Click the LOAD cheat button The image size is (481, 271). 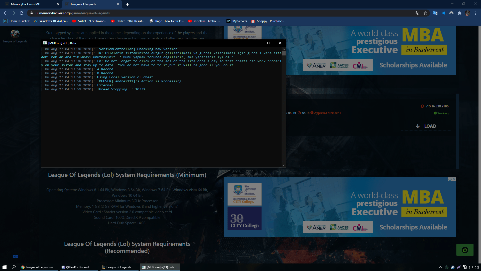tap(426, 126)
